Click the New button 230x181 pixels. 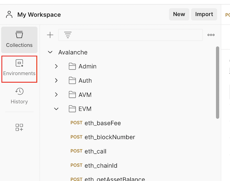click(x=179, y=14)
